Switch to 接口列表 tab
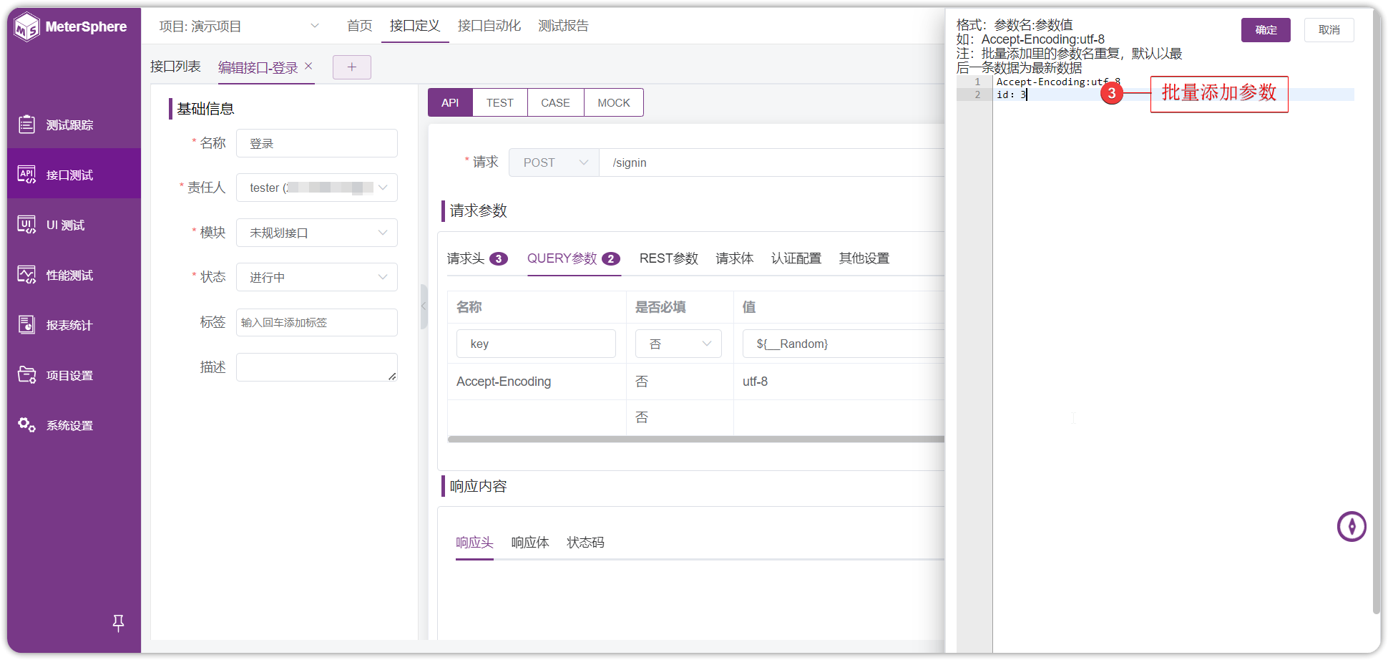Viewport: 1388px width, 660px height. pos(175,67)
